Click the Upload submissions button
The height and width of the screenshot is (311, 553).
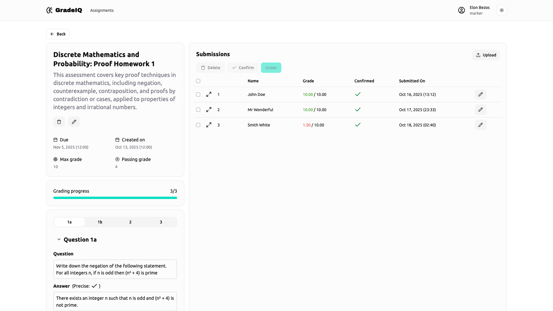click(x=486, y=55)
